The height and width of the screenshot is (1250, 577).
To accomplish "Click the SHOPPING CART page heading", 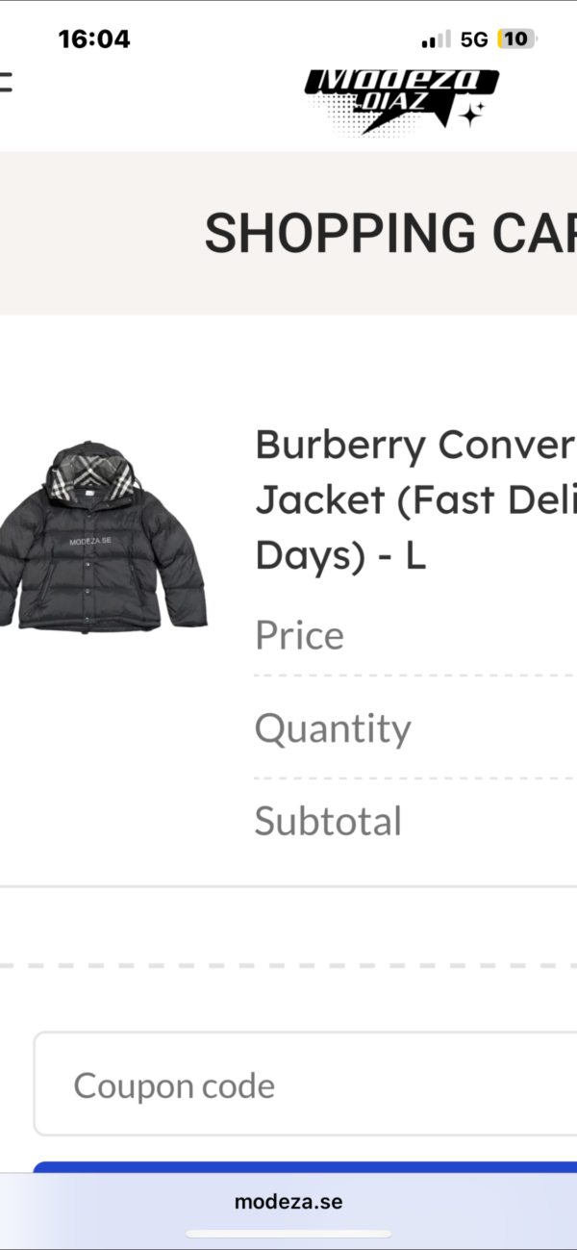I will click(390, 234).
